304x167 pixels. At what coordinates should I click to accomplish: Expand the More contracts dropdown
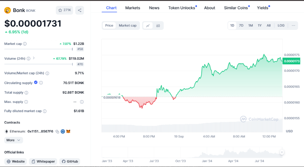[14, 140]
